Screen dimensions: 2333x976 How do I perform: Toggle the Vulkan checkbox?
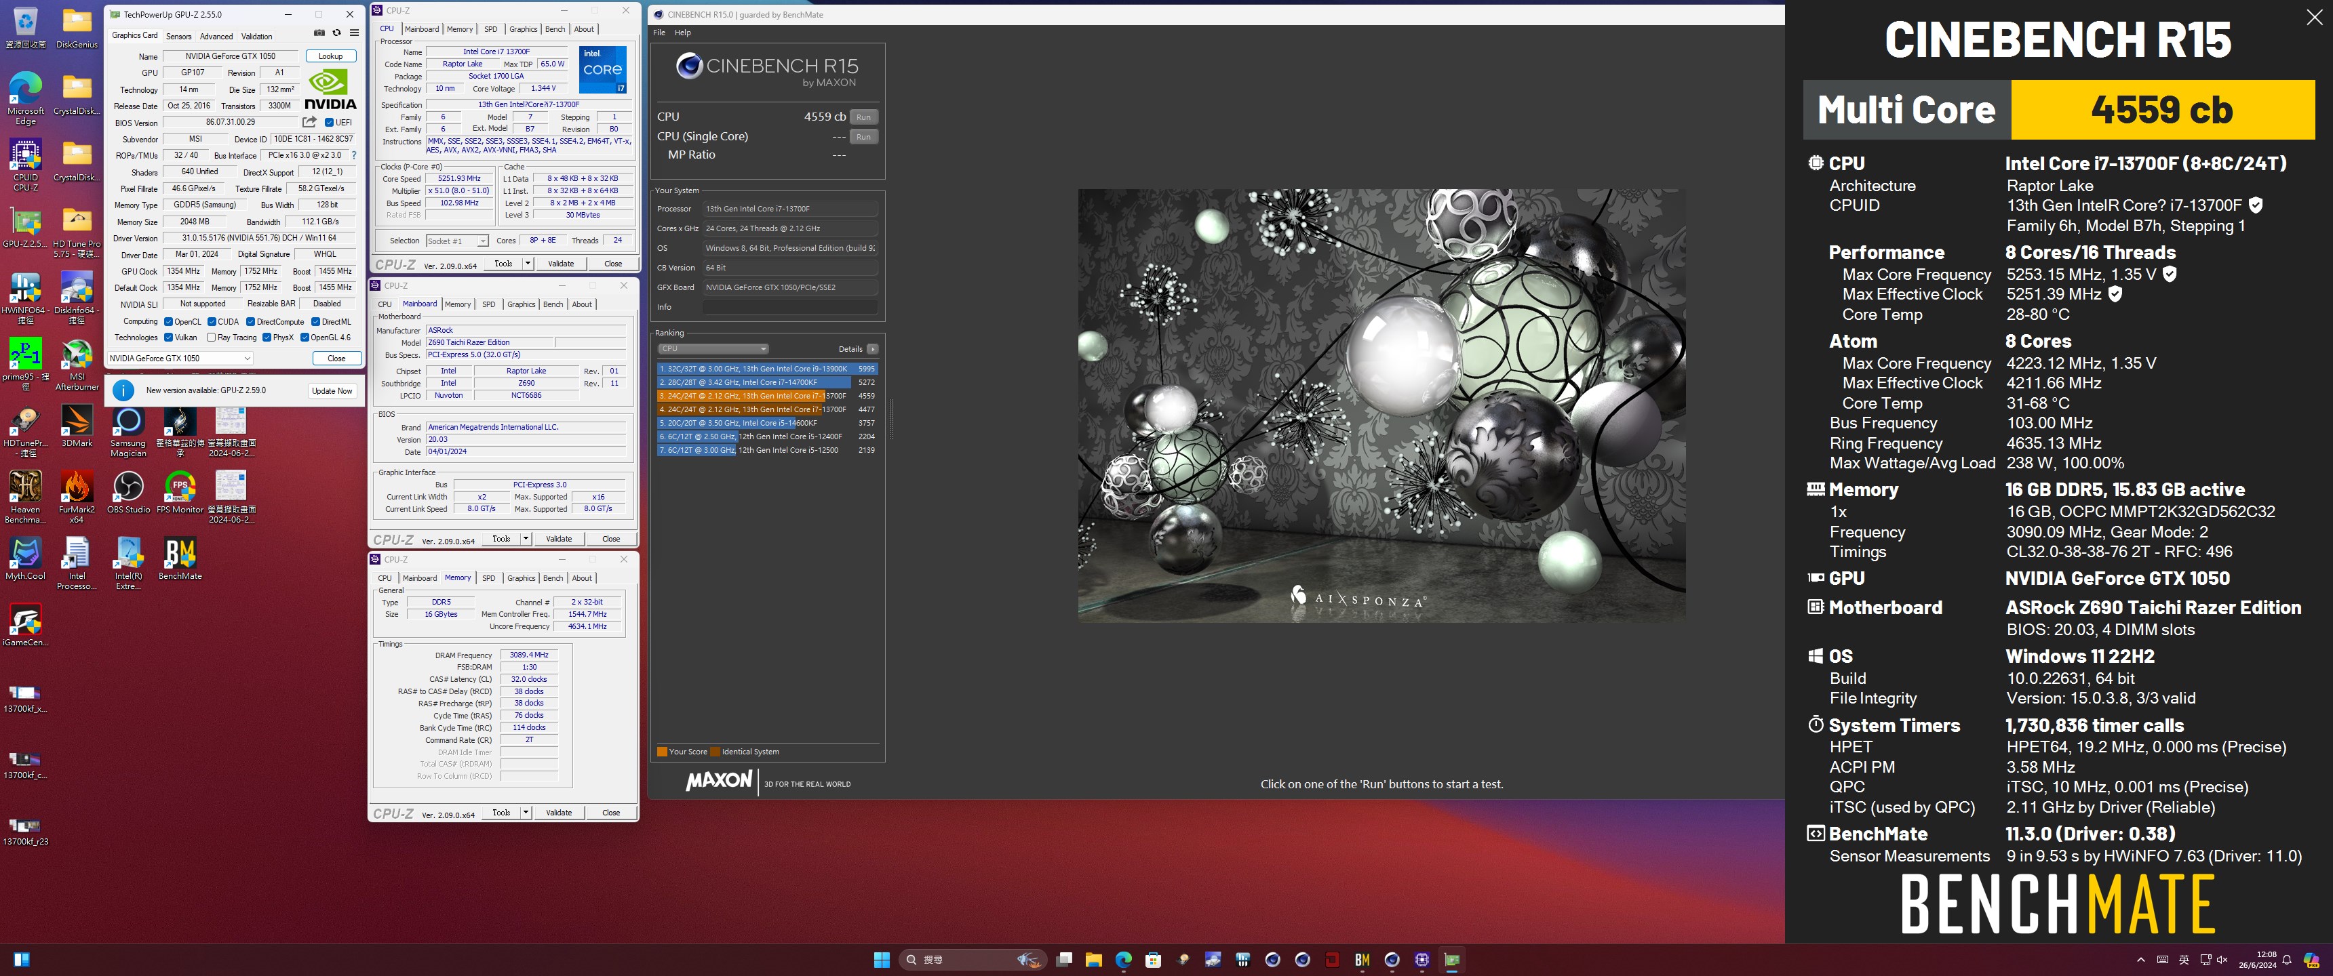168,338
